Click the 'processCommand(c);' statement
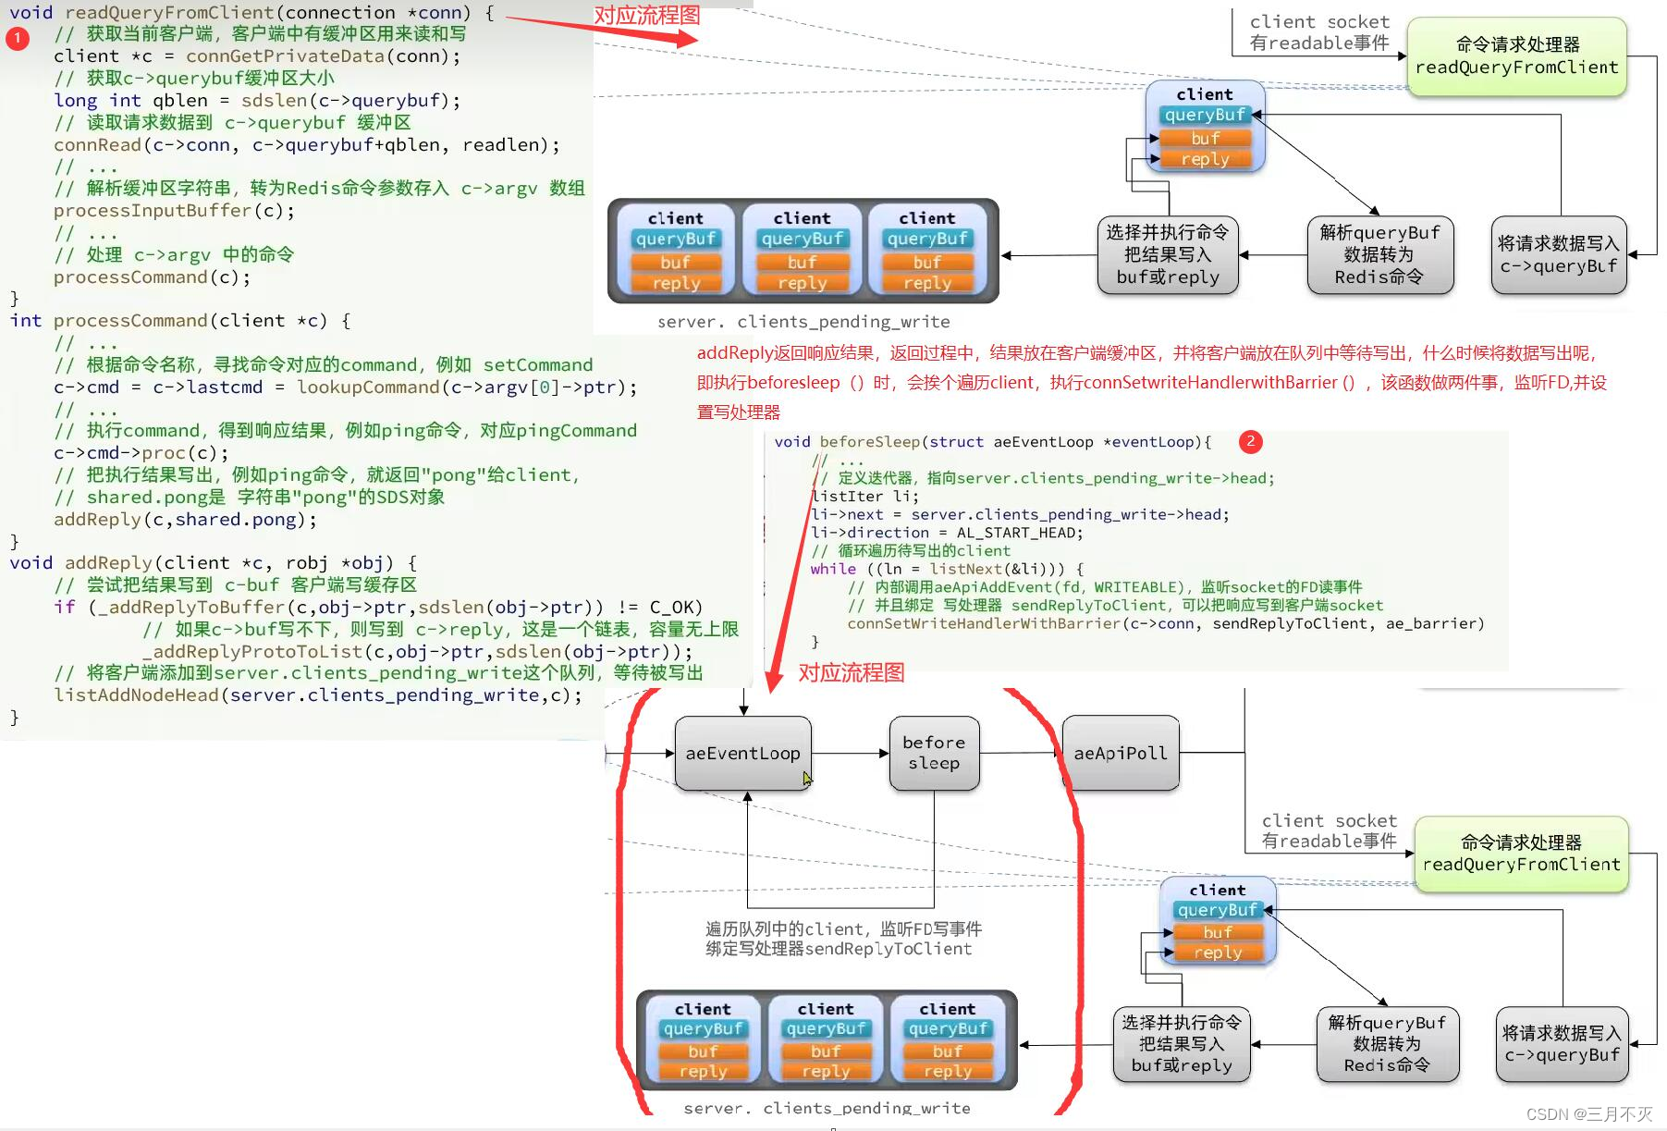 pos(152,277)
